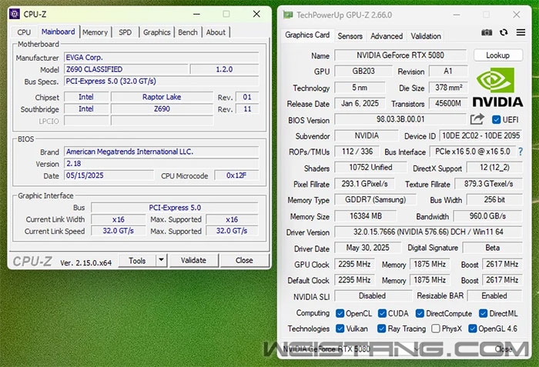Viewport: 539px width, 367px height.
Task: Open the Tools dropdown arrow in CPU-Z
Action: point(161,260)
